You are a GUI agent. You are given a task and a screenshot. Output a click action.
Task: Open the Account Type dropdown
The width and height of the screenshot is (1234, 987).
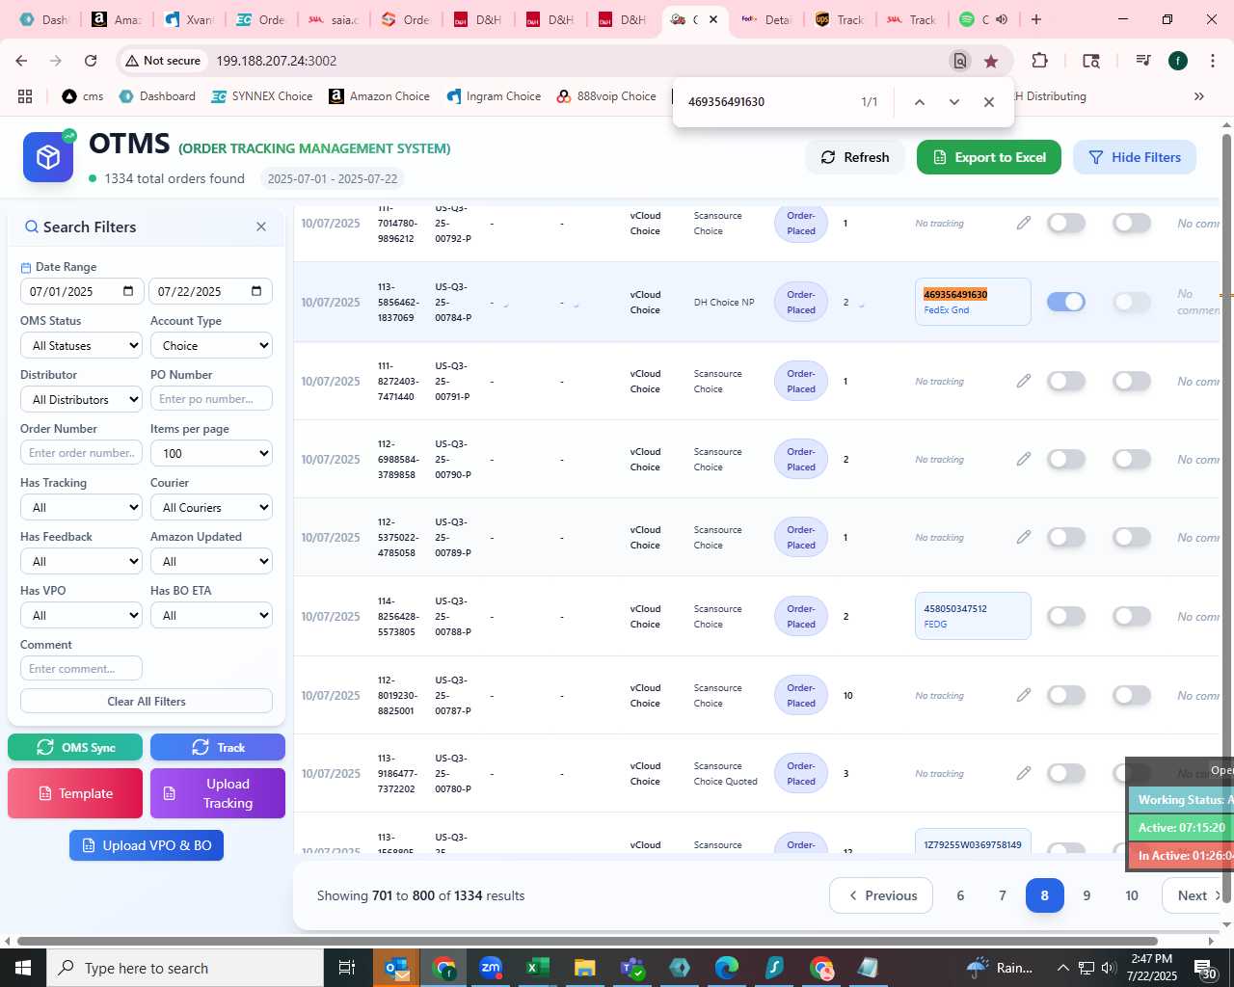(x=211, y=345)
